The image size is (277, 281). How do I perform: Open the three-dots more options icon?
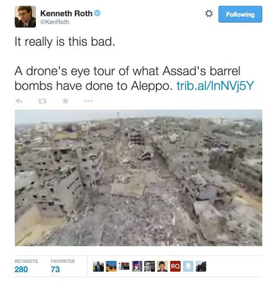tap(88, 101)
